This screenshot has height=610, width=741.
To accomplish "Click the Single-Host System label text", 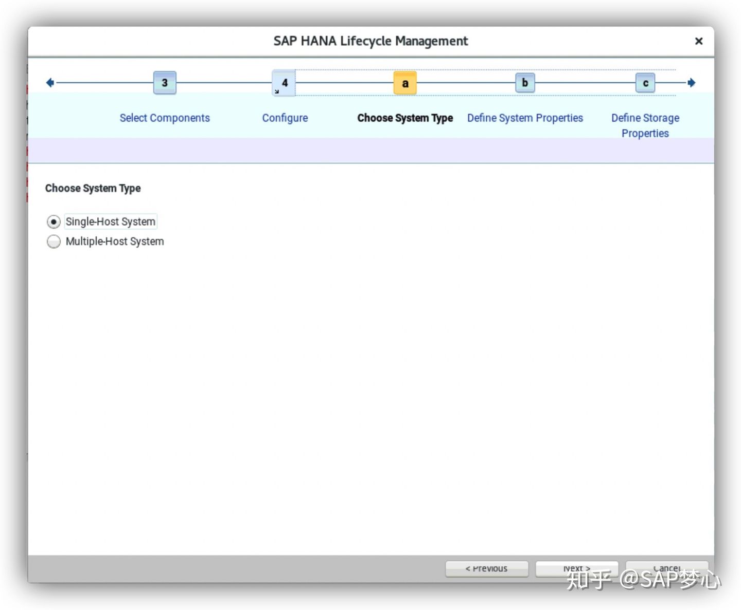I will (x=111, y=221).
